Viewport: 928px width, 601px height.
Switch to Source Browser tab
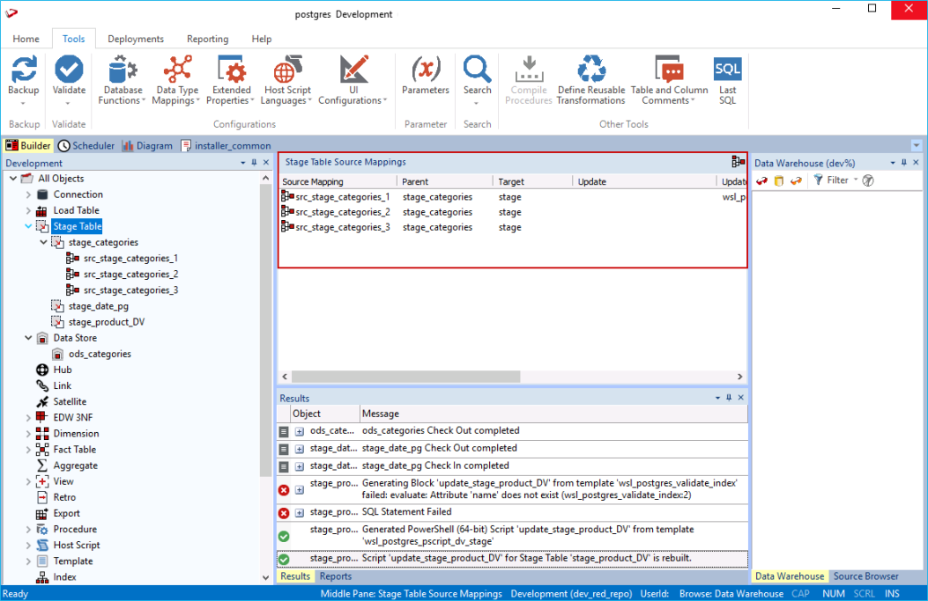pos(865,576)
